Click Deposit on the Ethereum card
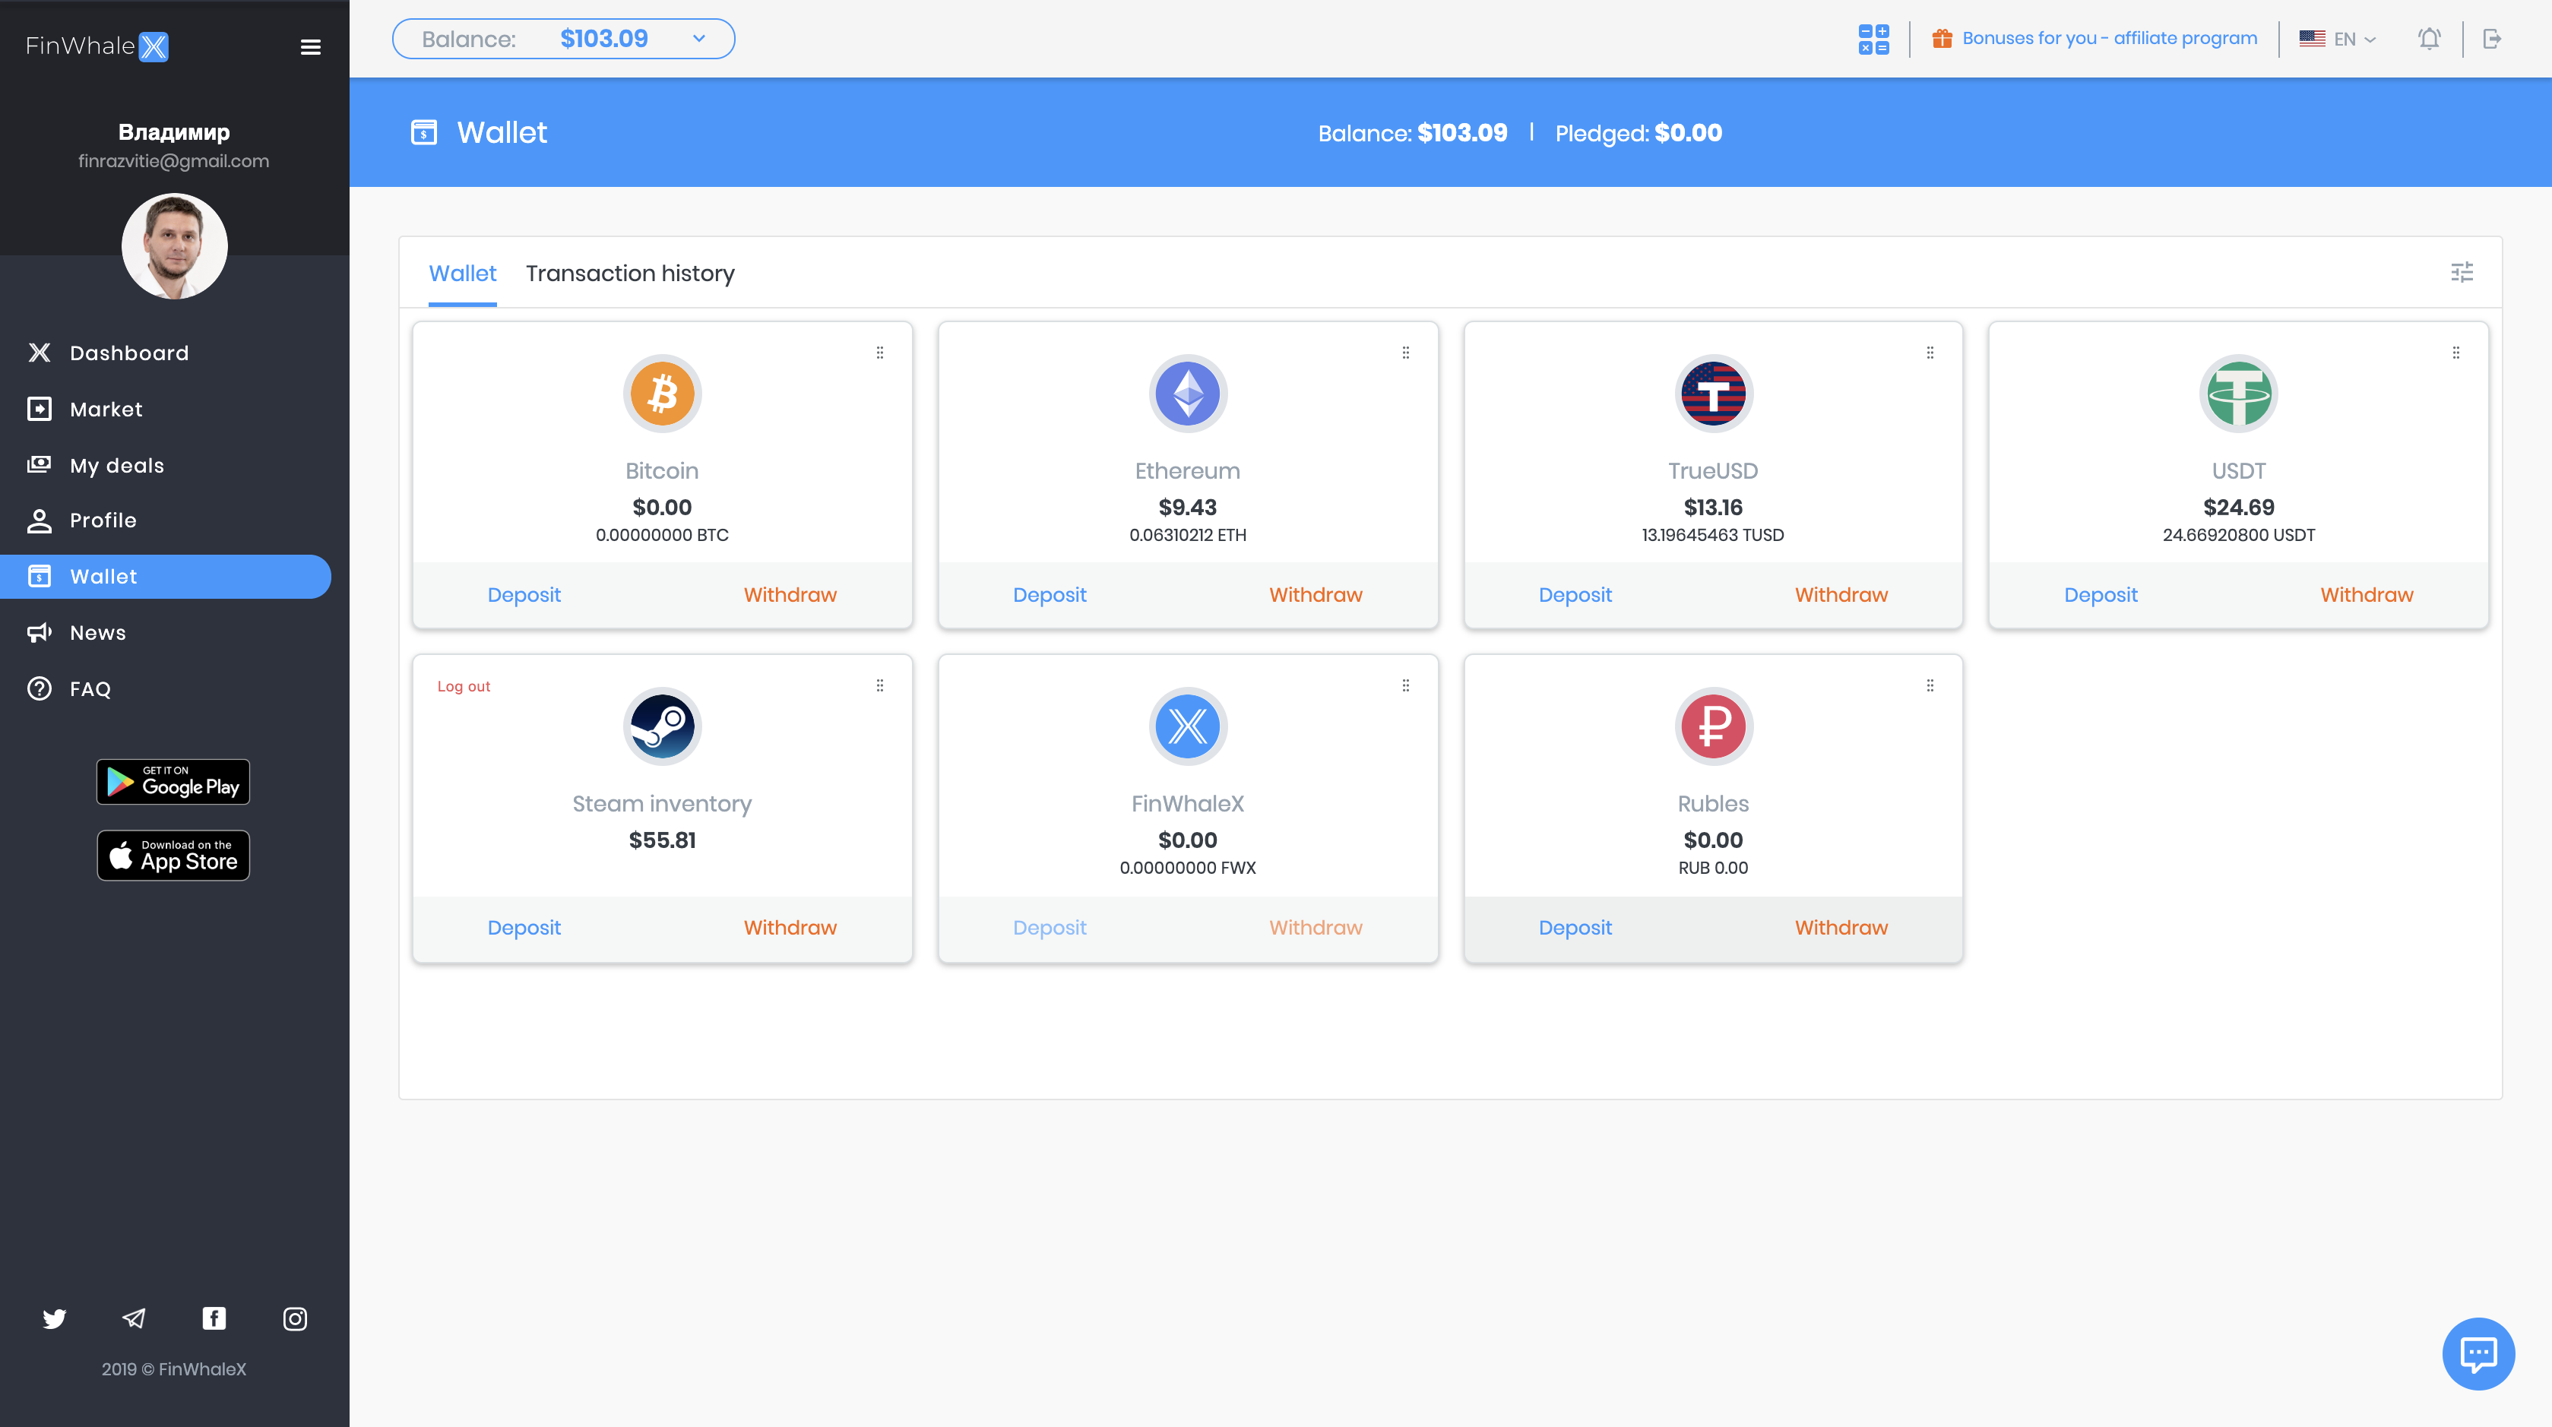 click(x=1050, y=594)
